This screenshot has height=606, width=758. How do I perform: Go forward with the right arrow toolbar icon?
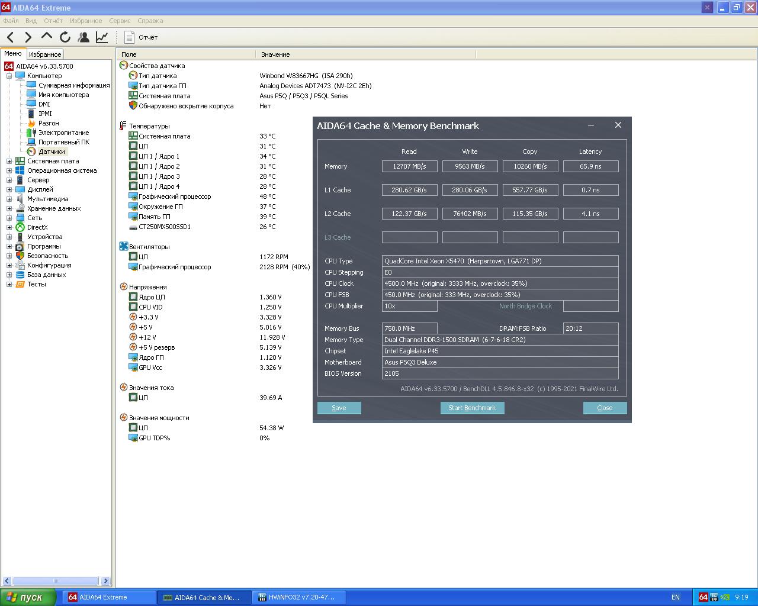28,37
